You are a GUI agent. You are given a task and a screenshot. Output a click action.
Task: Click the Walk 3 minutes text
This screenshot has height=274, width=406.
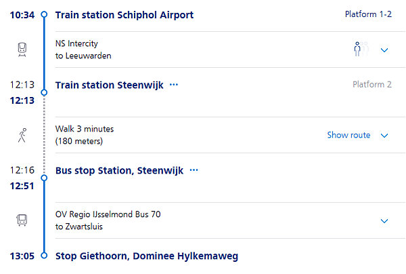pos(85,129)
